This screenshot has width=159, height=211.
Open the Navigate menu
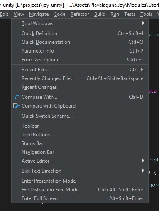coord(39,14)
